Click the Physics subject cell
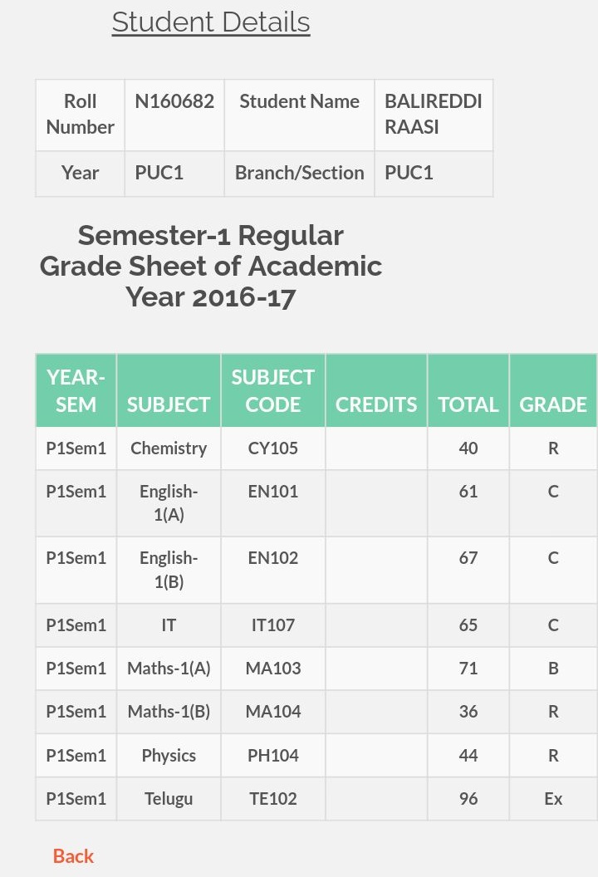 169,755
